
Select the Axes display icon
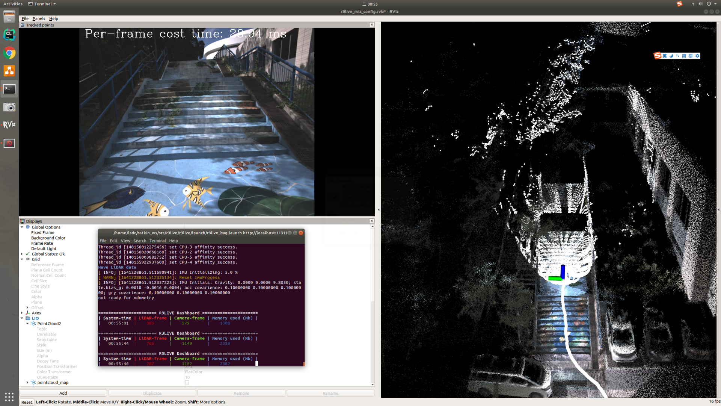(x=28, y=313)
